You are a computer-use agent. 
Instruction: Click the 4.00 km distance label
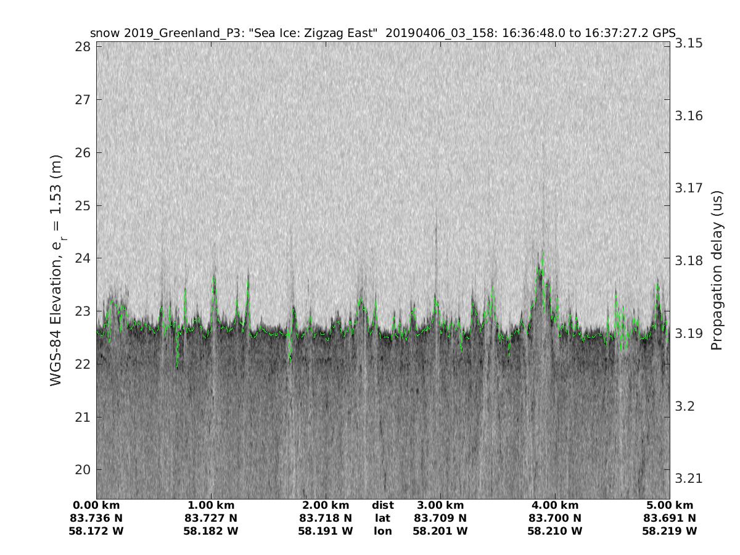(555, 505)
